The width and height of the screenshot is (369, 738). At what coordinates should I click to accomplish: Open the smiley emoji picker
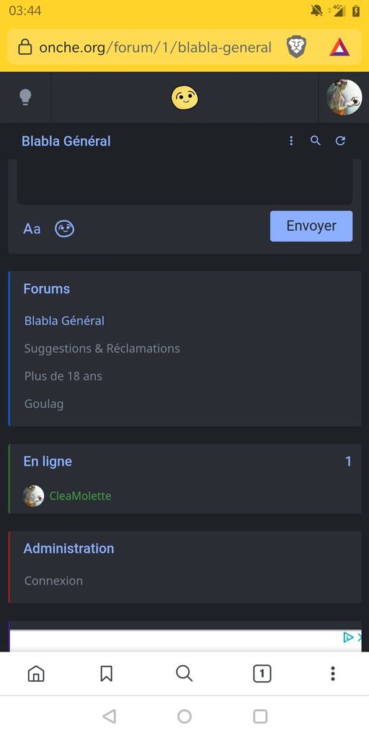click(64, 229)
